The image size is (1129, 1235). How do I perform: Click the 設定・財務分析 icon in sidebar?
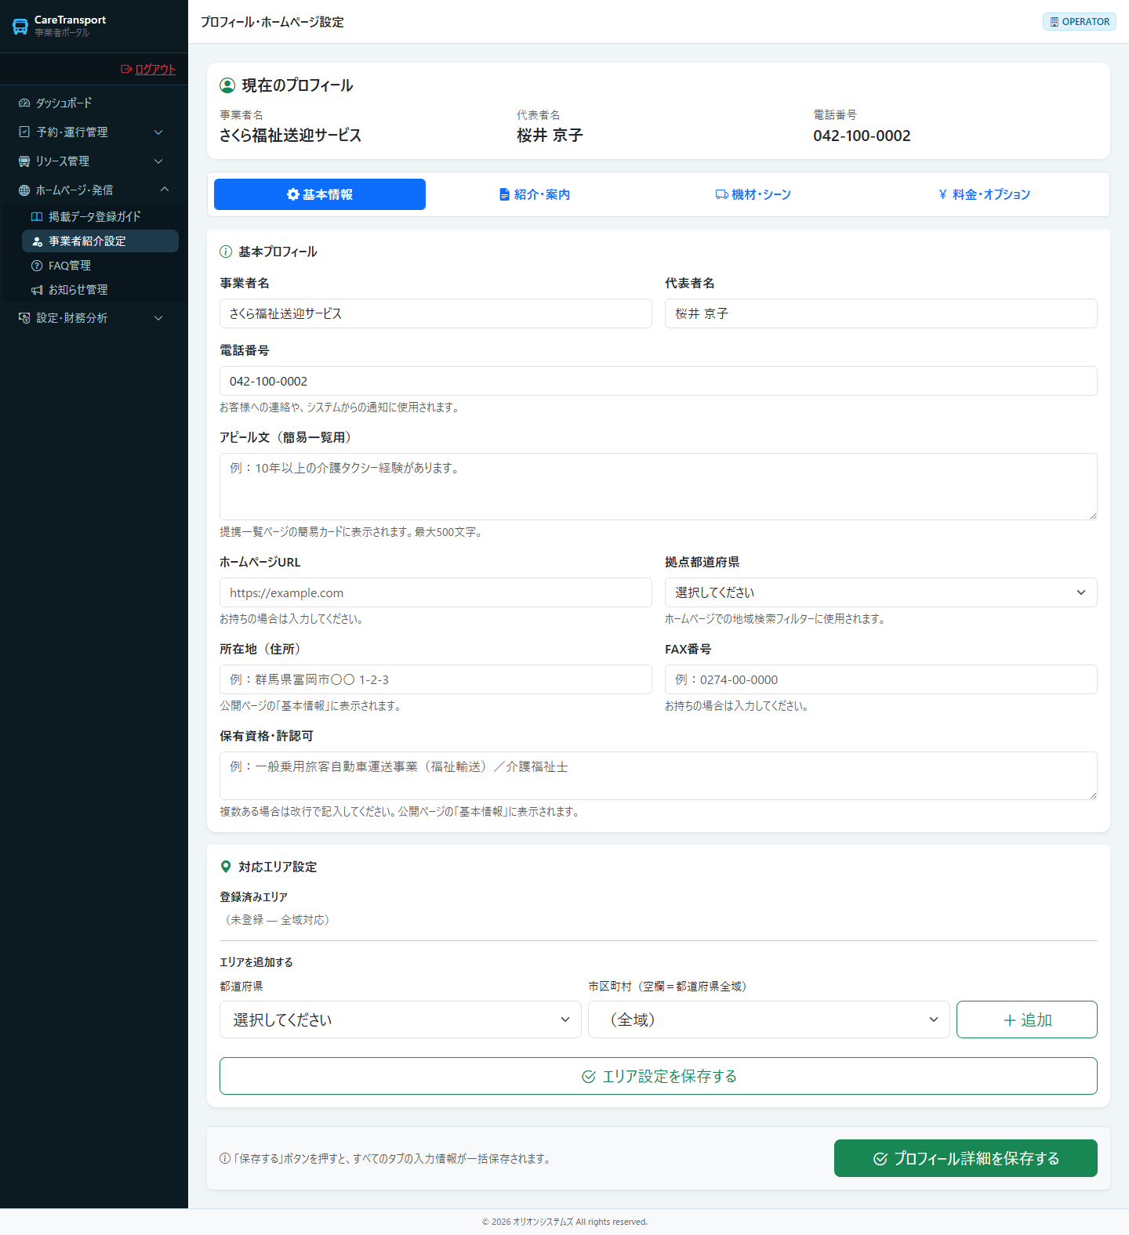click(x=24, y=317)
